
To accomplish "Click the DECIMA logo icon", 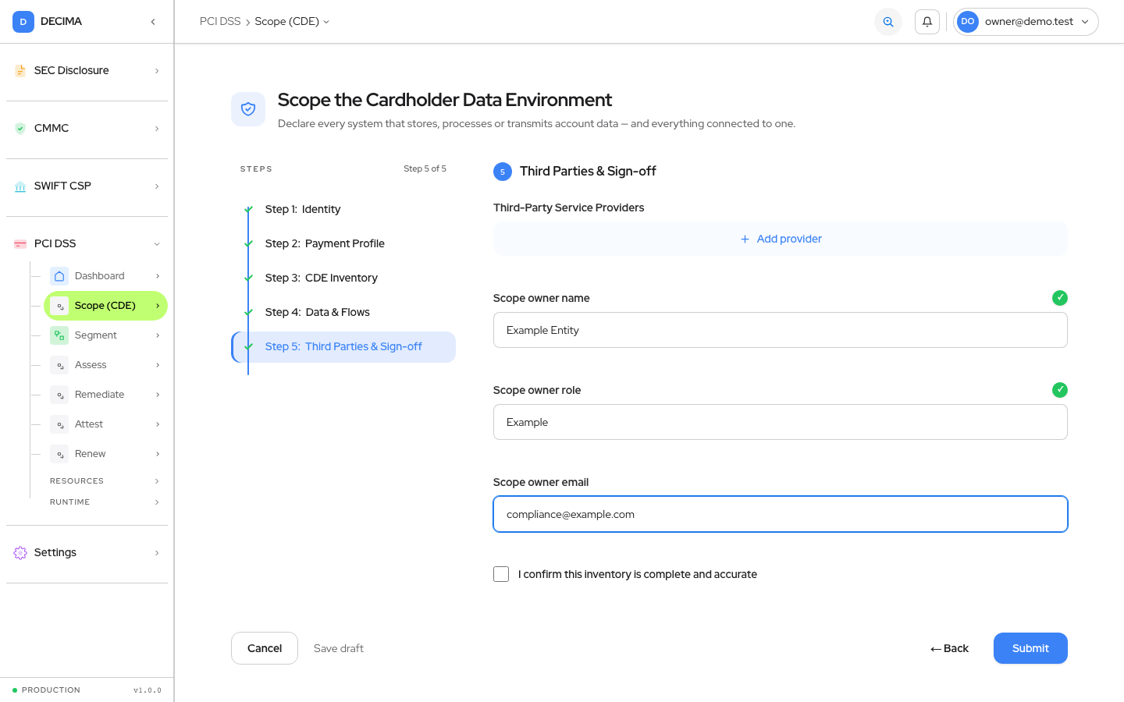I will [23, 22].
